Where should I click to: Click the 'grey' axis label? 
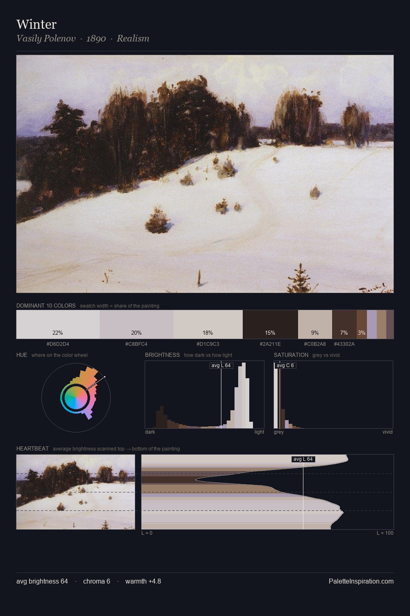(x=279, y=432)
